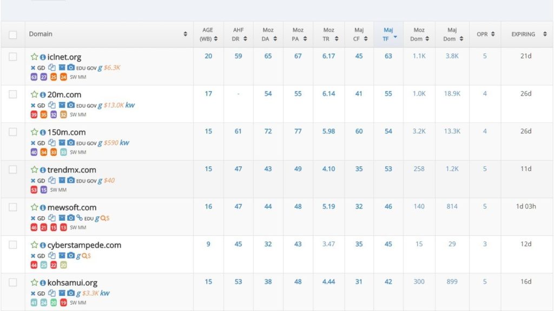Screen dimensions: 554x311
Task: Click the EXPIRING column header
Action: 527,34
